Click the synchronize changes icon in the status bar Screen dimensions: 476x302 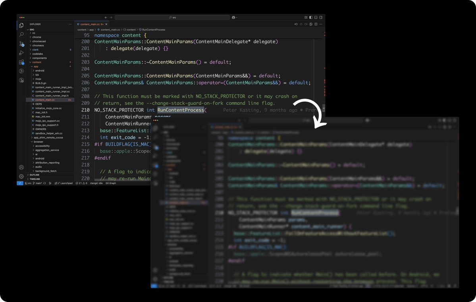point(44,183)
